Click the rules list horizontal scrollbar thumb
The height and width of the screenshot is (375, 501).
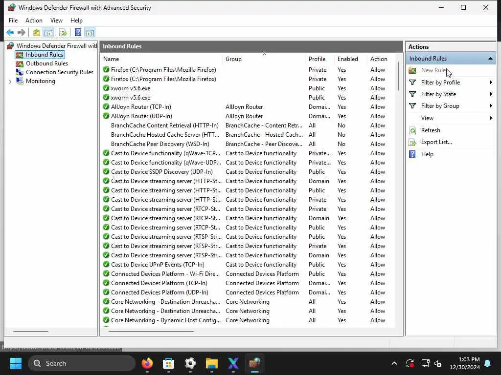pyautogui.click(x=151, y=332)
